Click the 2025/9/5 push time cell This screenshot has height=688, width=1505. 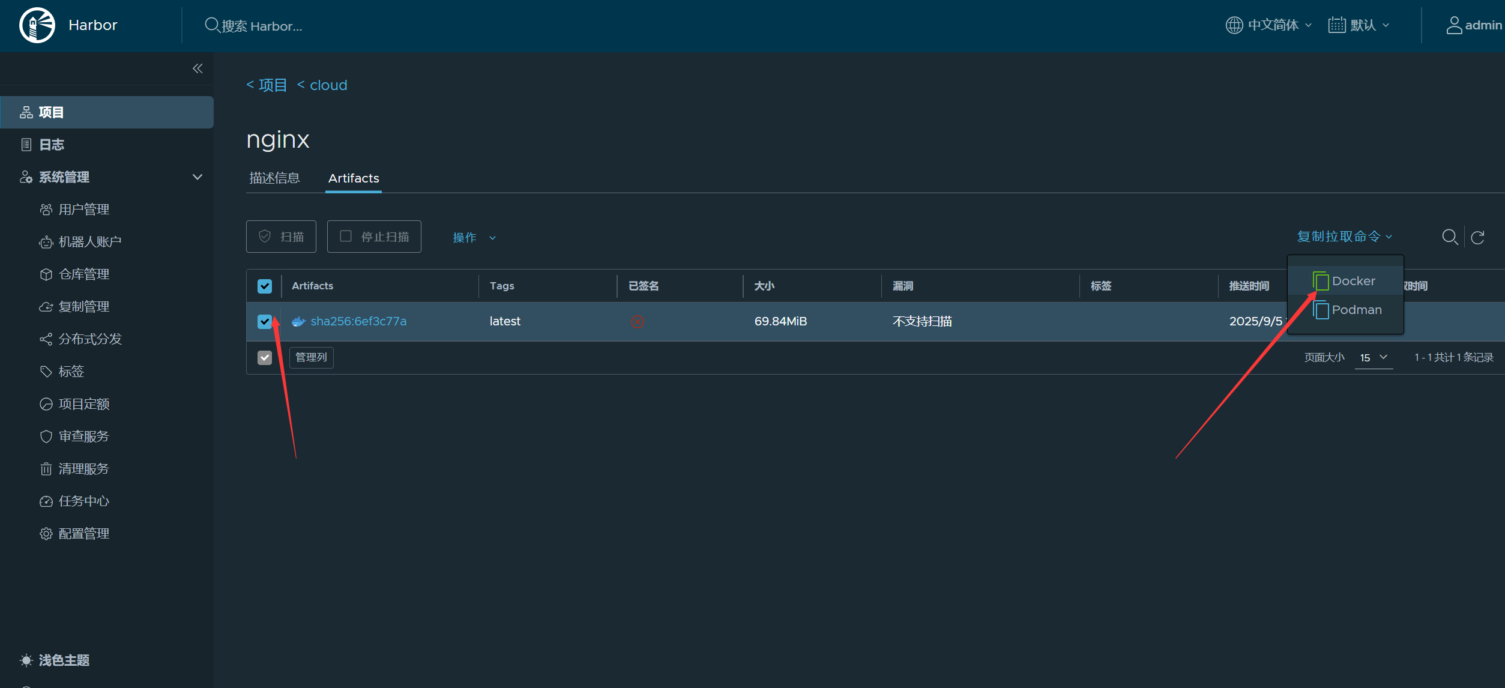click(1255, 321)
